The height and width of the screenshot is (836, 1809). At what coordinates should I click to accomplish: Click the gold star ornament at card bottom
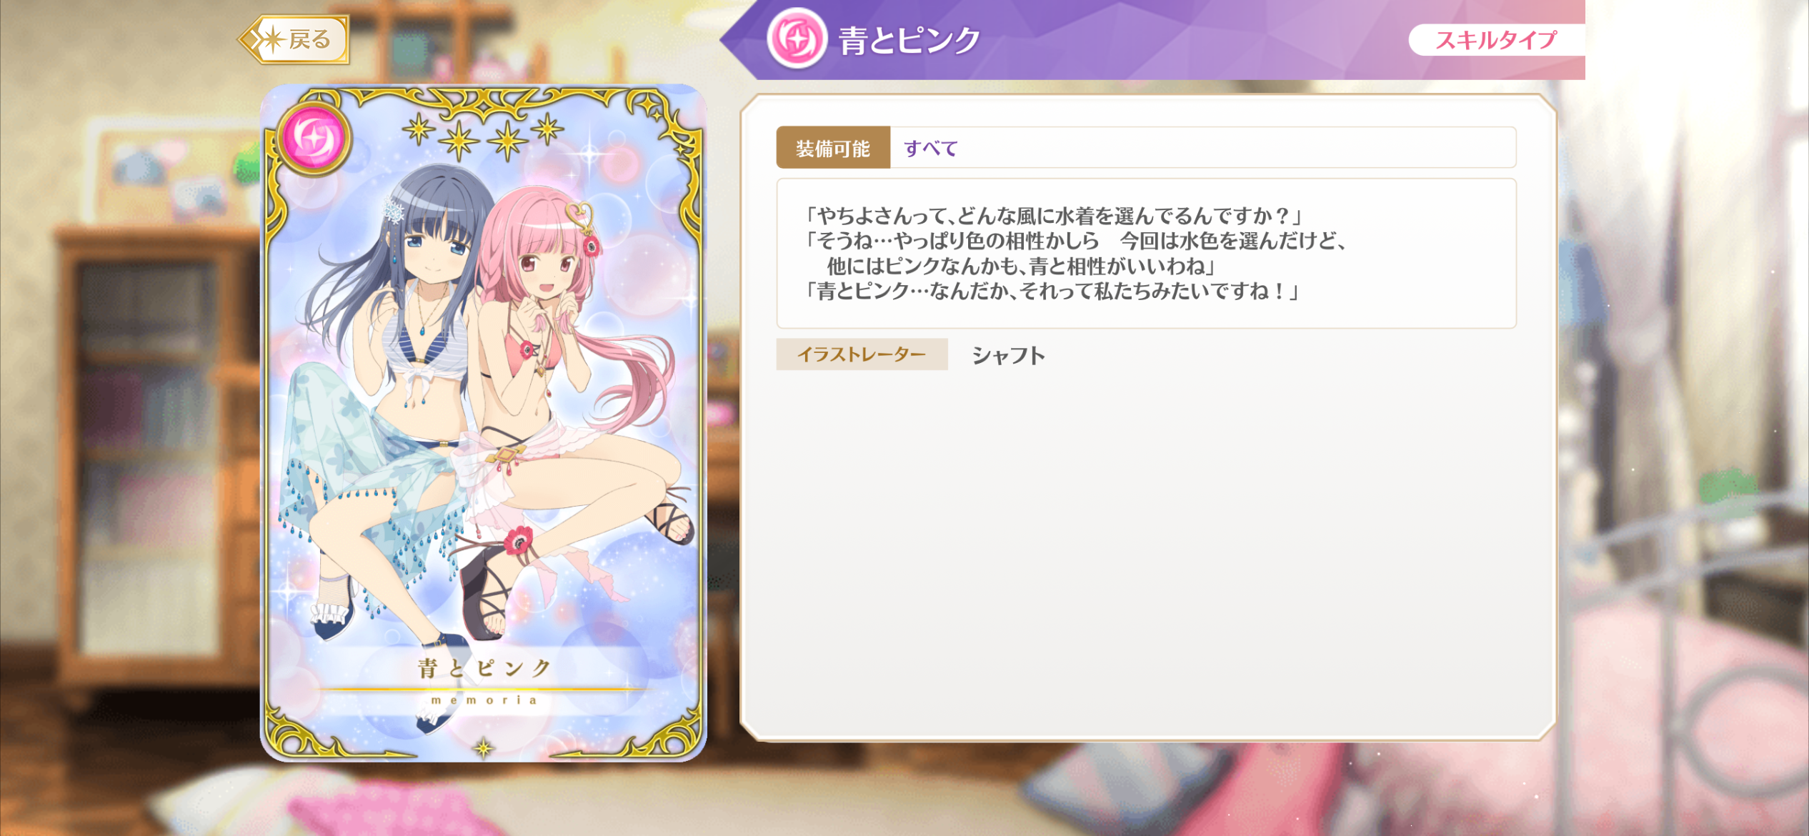[x=484, y=748]
